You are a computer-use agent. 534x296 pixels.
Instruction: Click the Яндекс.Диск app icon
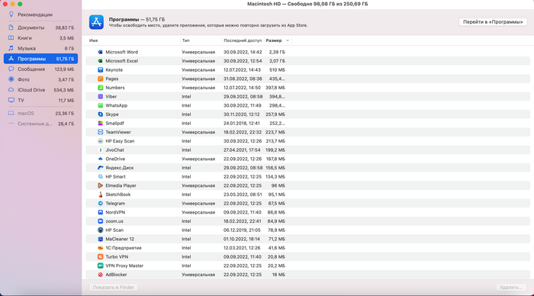(x=100, y=168)
